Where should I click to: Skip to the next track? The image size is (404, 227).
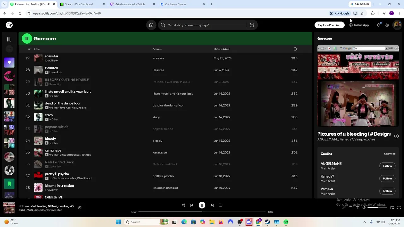[x=212, y=205]
